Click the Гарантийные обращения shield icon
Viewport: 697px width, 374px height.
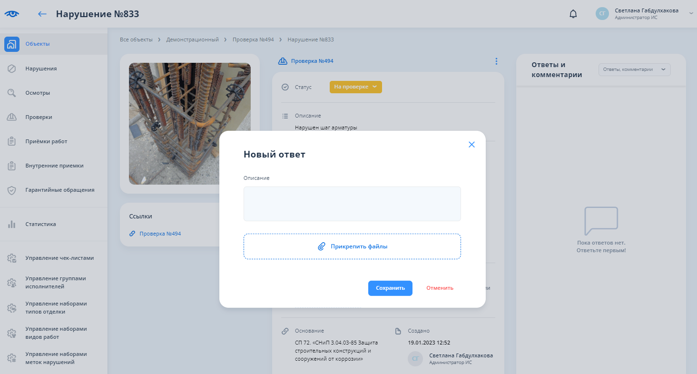(12, 190)
